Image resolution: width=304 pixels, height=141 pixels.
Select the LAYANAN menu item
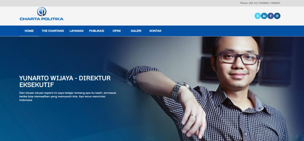pos(76,31)
